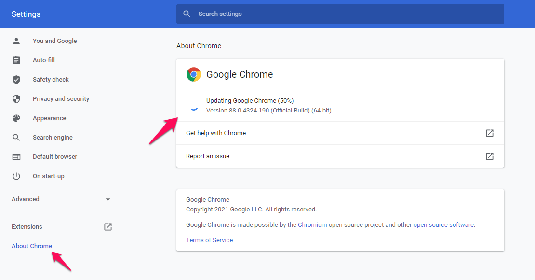The image size is (535, 280).
Task: Click the Settings title in header
Action: (x=26, y=14)
